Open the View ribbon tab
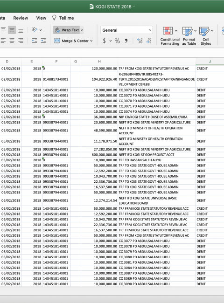Screen dimensions: 224x303 click(x=41, y=18)
